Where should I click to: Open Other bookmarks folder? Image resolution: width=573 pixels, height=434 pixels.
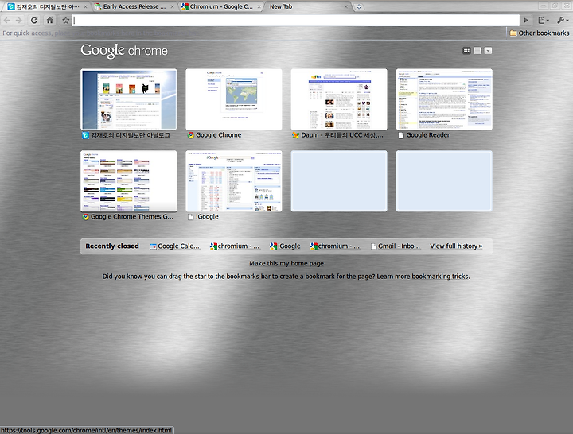click(x=540, y=33)
